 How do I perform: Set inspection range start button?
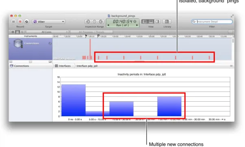click(x=88, y=21)
